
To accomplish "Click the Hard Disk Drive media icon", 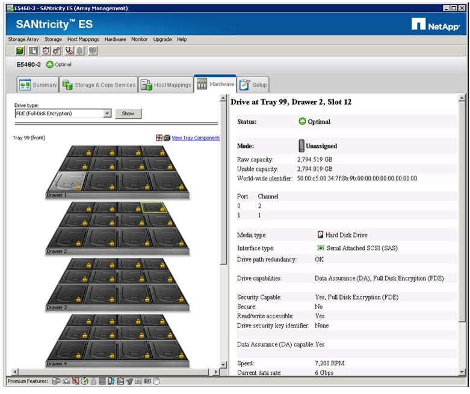I will click(320, 235).
